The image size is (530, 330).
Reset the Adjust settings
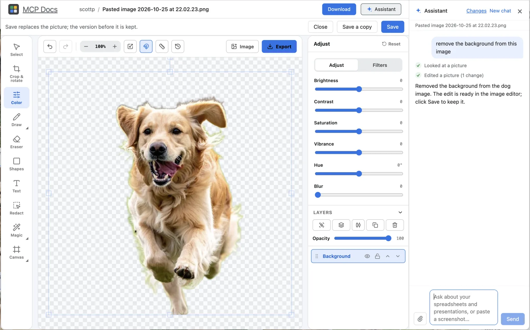391,44
